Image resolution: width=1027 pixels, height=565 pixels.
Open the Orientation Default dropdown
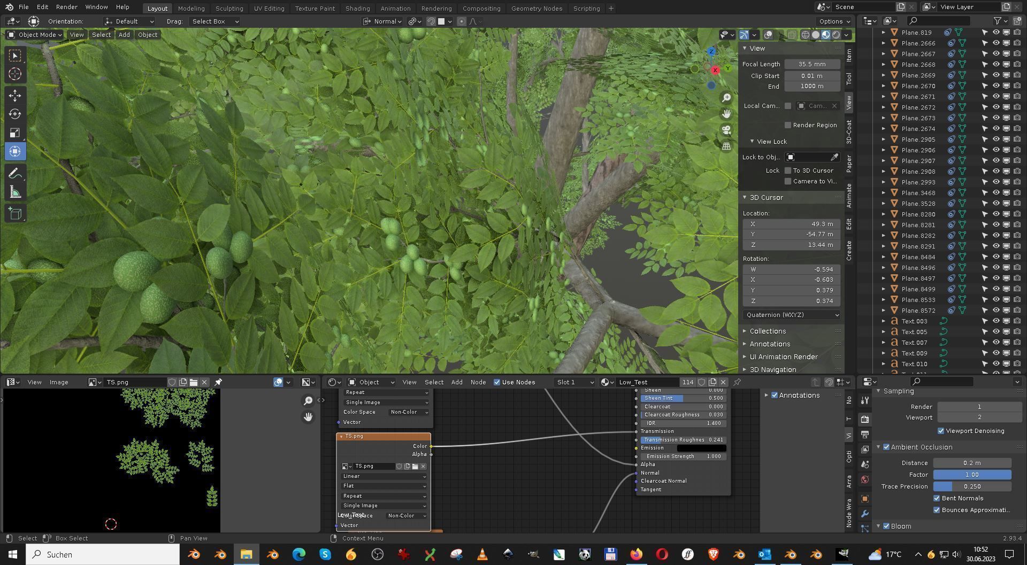129,21
